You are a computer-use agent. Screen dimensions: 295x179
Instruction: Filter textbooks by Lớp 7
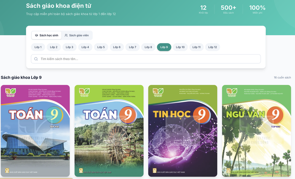tap(132, 47)
